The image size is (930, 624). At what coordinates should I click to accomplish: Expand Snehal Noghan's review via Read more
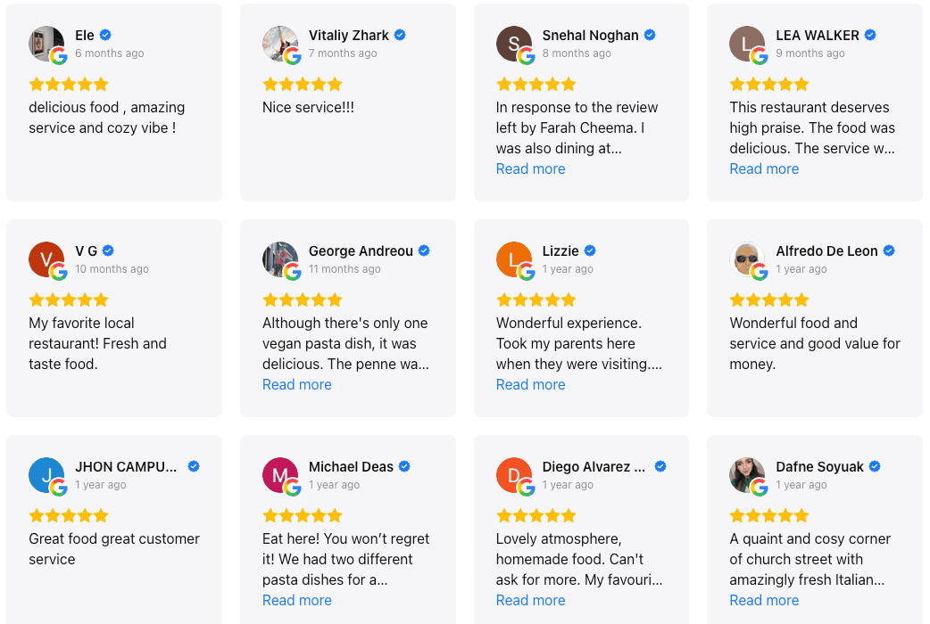530,168
